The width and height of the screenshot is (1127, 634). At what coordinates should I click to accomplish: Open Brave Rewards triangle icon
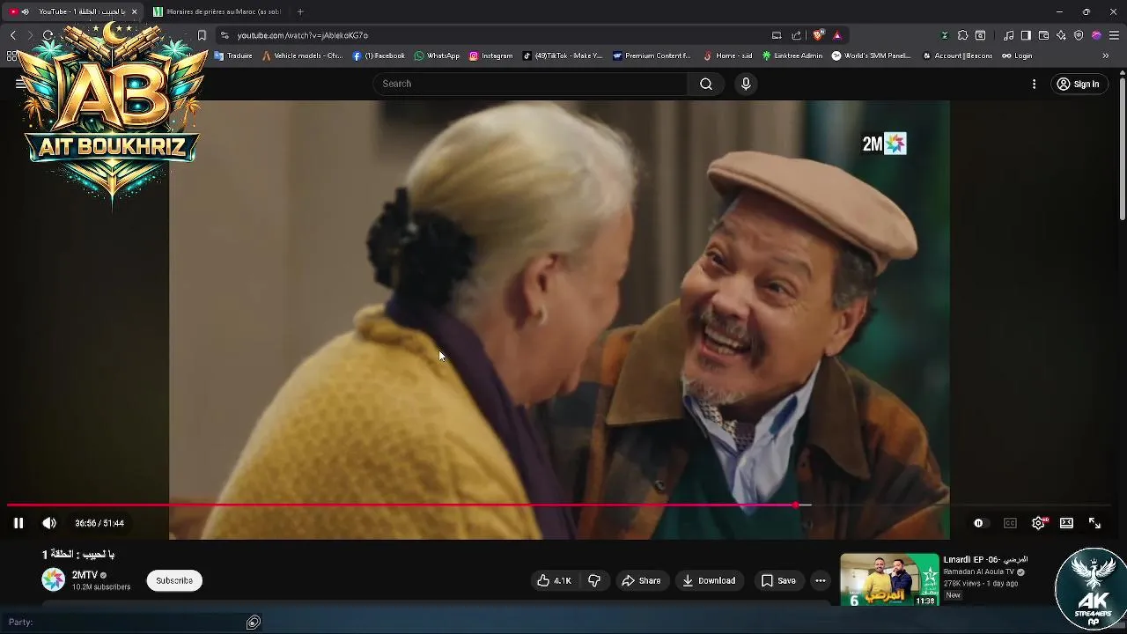(x=836, y=35)
